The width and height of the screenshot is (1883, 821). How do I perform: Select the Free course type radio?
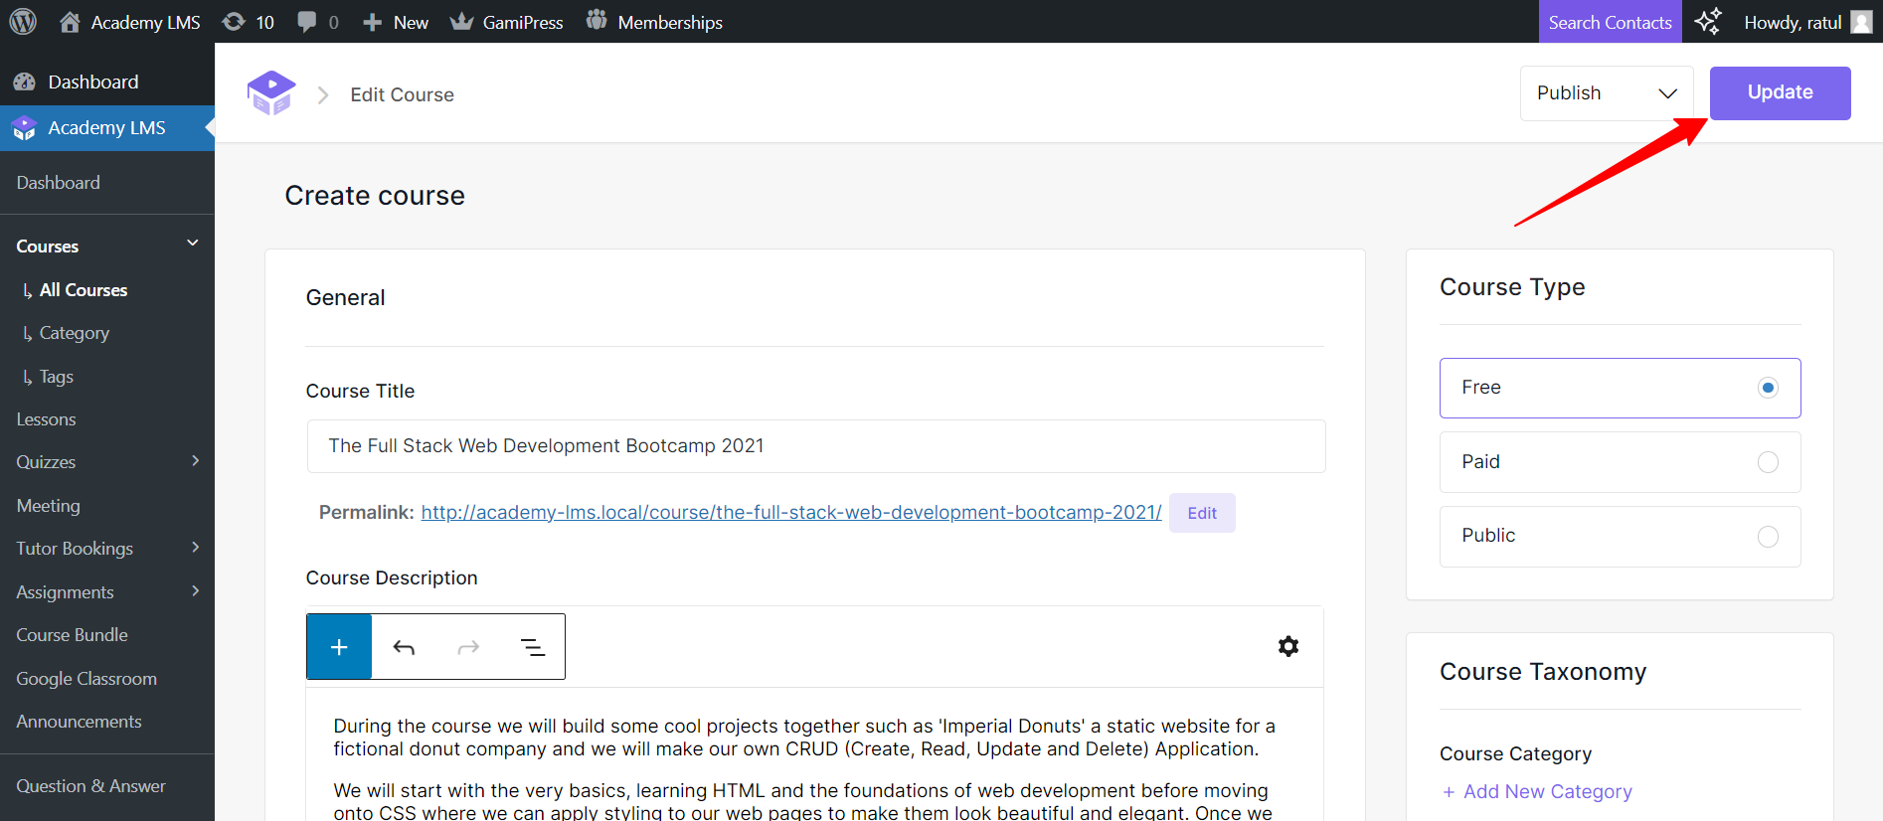1767,388
